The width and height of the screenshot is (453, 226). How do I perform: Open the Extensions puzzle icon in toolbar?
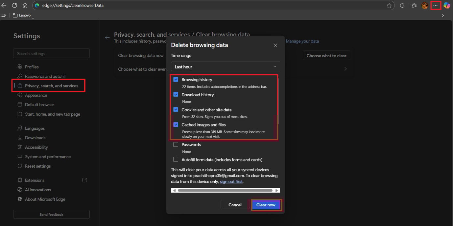pos(402,5)
